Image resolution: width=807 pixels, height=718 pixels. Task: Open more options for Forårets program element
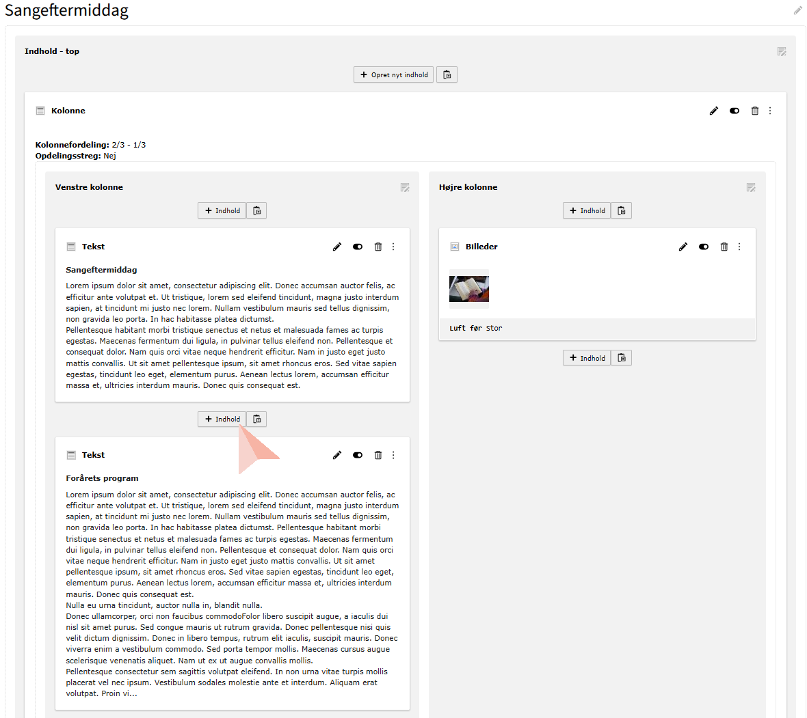[x=393, y=455]
